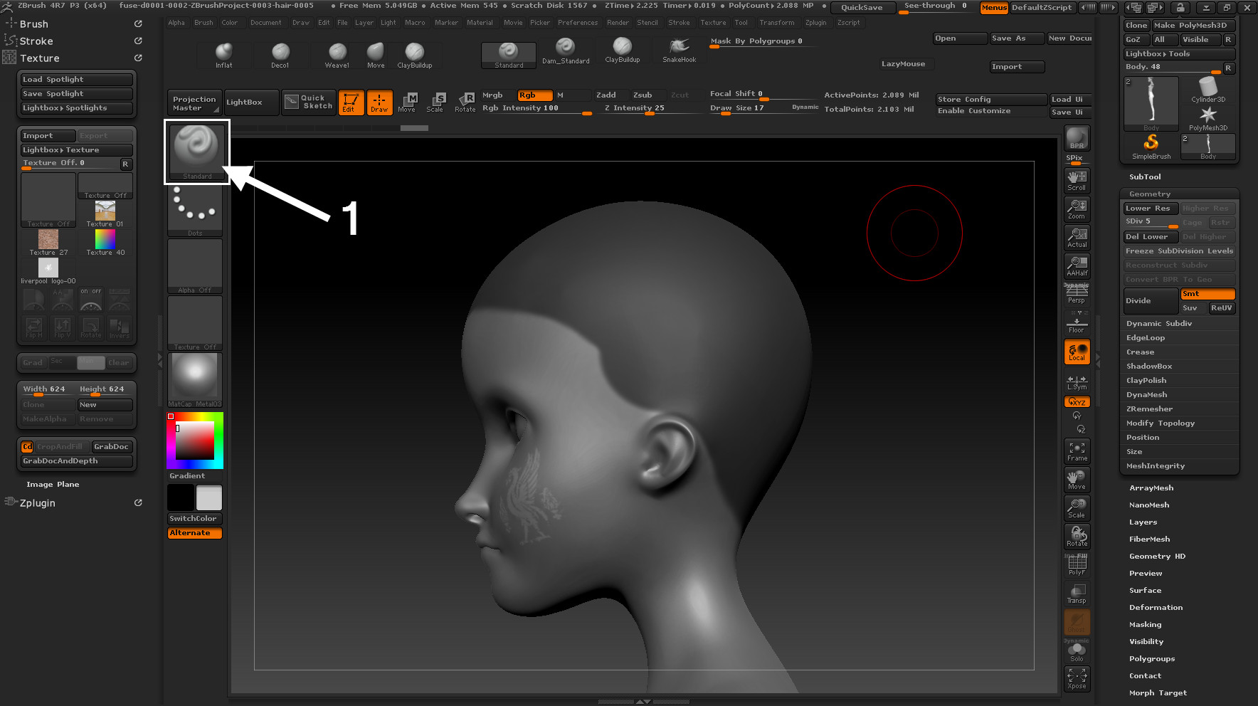Open the MatCap Metal03 material picker
Screen dimensions: 1258x706
pos(195,379)
